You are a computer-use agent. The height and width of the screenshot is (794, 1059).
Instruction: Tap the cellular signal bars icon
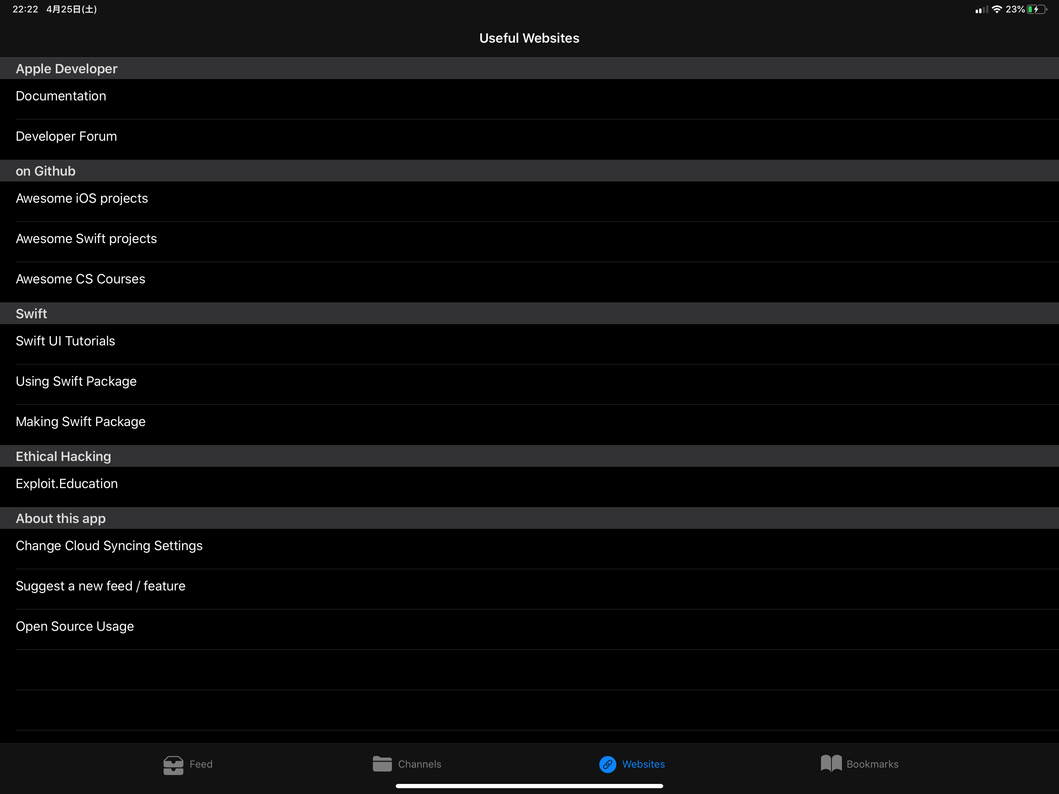tap(981, 10)
